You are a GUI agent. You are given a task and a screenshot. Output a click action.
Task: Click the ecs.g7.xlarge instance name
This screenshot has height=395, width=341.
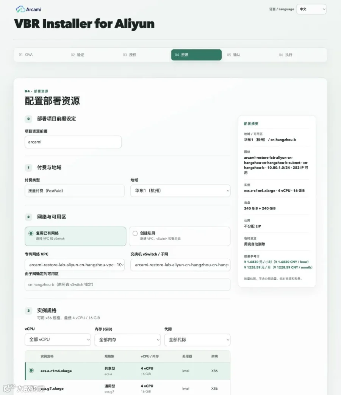click(x=52, y=389)
